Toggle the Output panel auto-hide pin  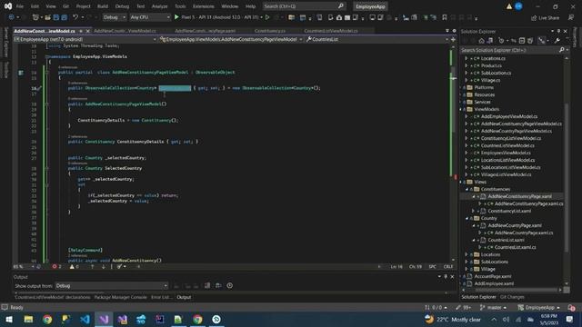446,276
